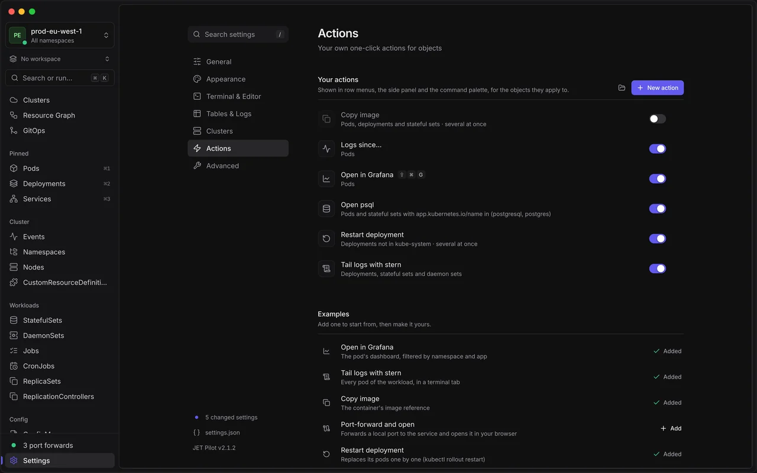757x473 pixels.
Task: Enable the Copy image action toggle
Action: [x=658, y=119]
